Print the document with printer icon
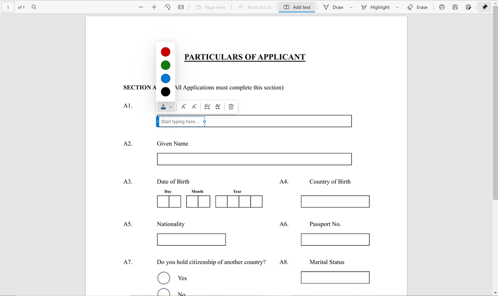Image resolution: width=498 pixels, height=296 pixels. click(442, 7)
